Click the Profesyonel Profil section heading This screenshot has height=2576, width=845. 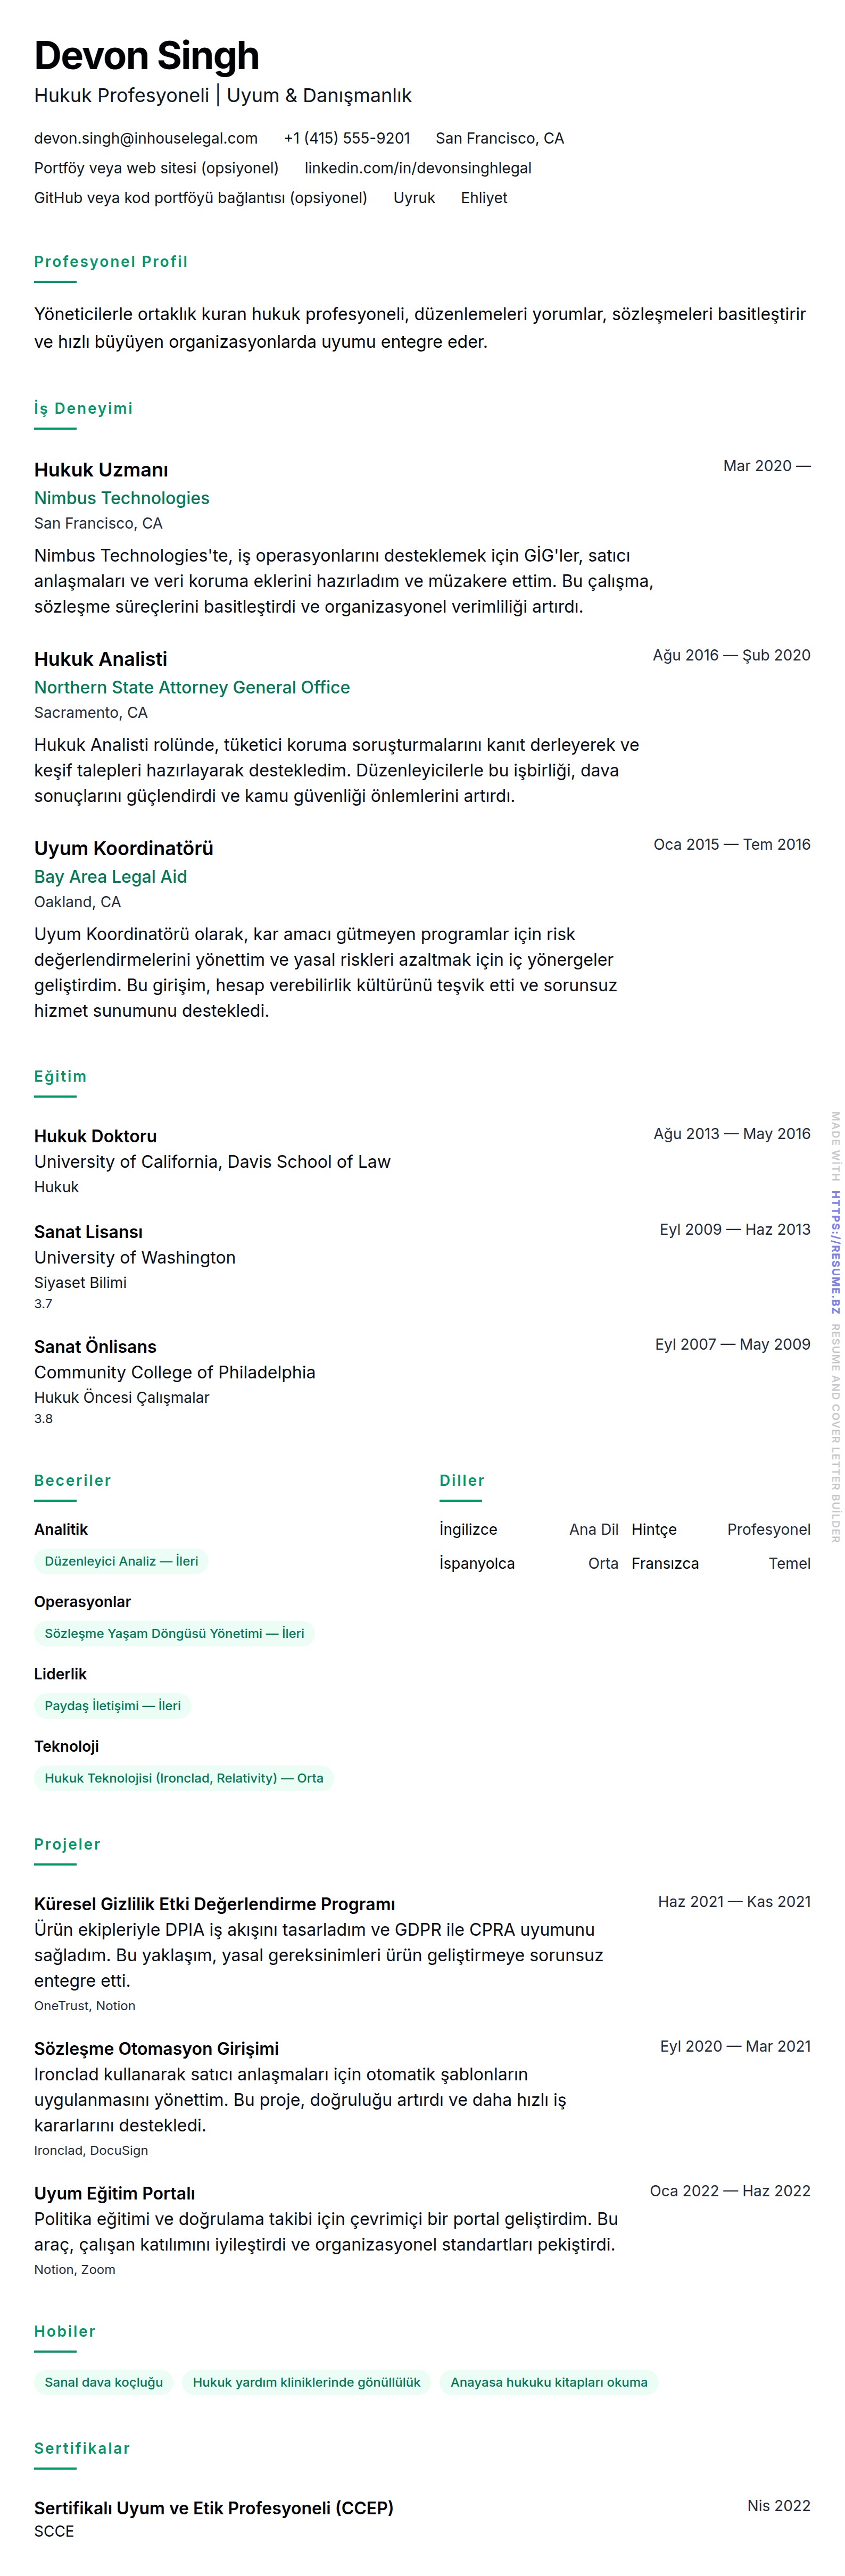tap(110, 262)
